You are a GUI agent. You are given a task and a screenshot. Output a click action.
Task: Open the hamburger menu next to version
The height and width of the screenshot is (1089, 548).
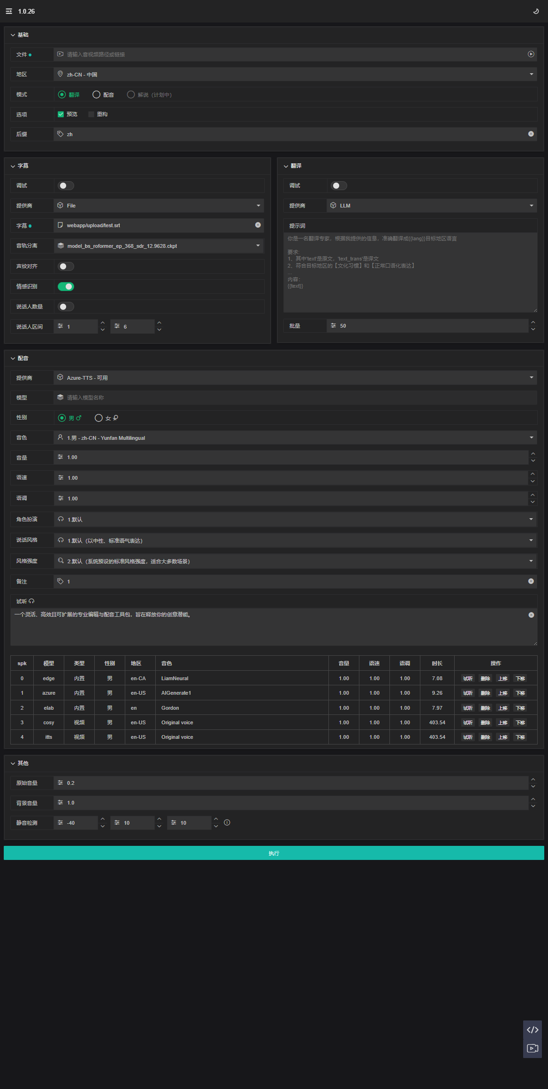tap(9, 11)
